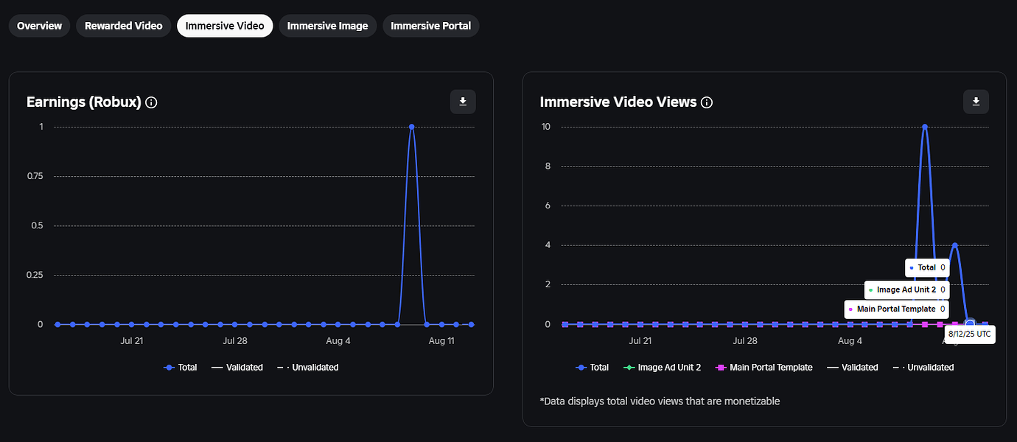This screenshot has width=1017, height=442.
Task: Open the Immersive Video Views info tooltip
Action: [707, 102]
